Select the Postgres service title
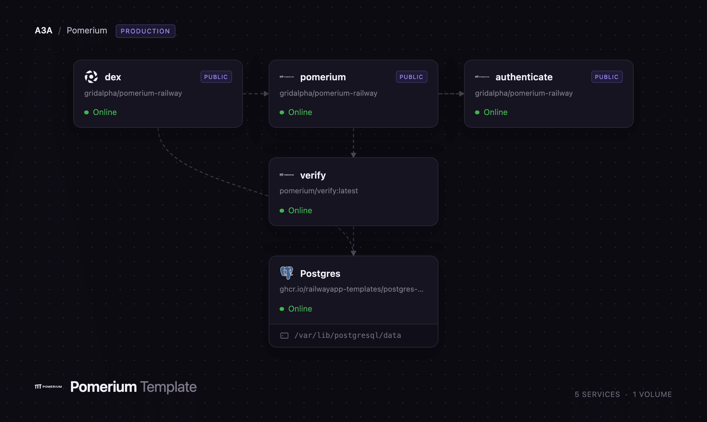Screen dimensions: 707x422 pyautogui.click(x=320, y=274)
